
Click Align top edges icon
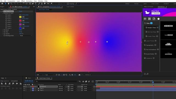point(13,84)
